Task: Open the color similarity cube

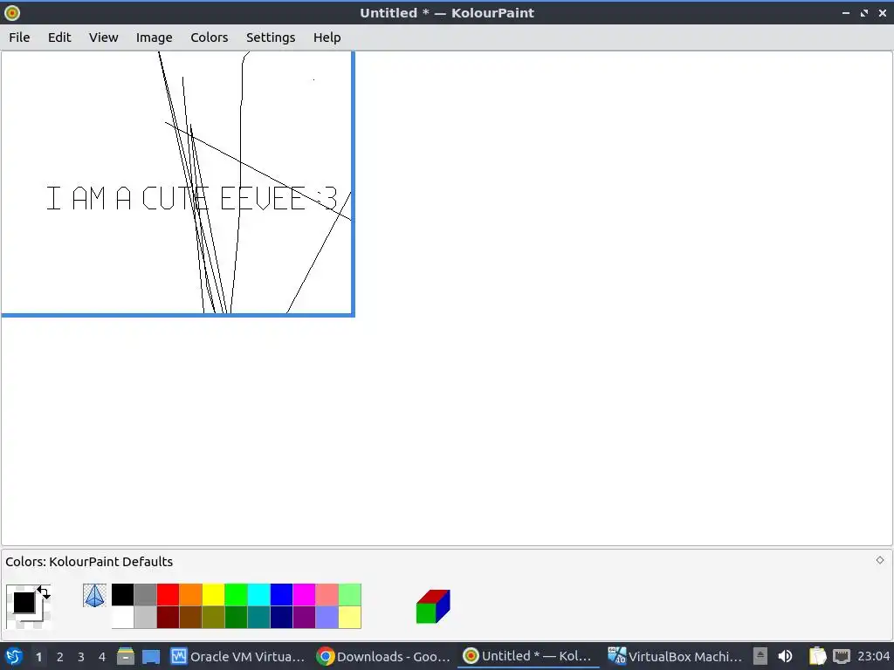Action: (x=433, y=606)
